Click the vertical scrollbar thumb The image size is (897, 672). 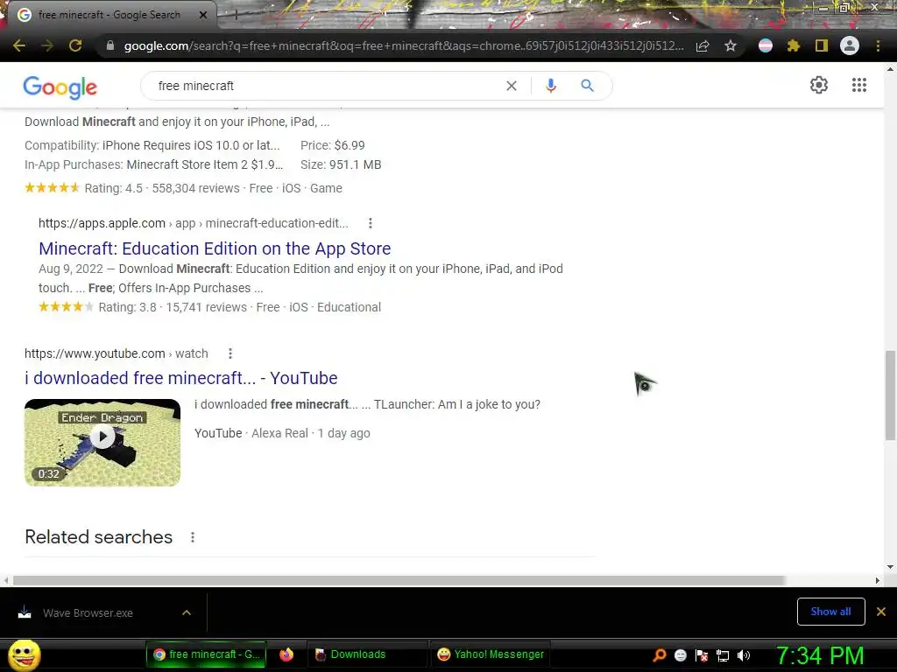[x=890, y=395]
